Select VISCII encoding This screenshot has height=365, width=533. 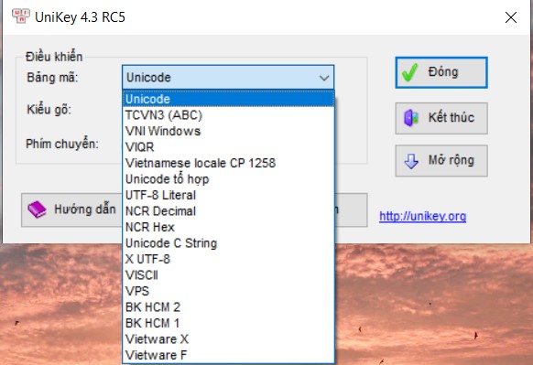[x=228, y=275]
